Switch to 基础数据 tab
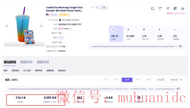The image size is (190, 108). coord(10,62)
